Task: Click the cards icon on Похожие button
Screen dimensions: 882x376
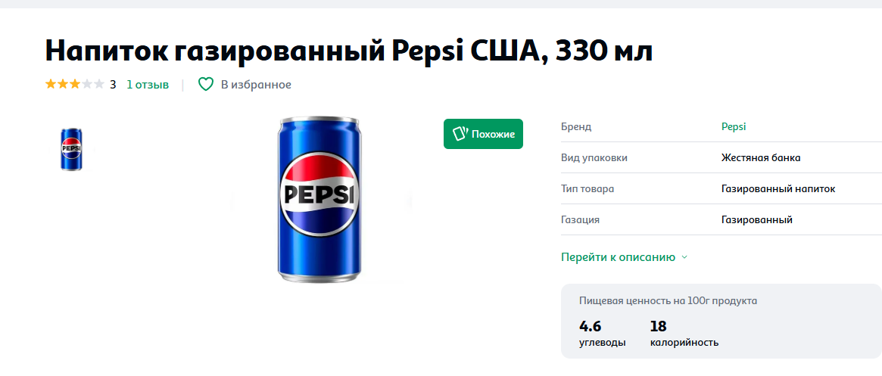Action: click(460, 134)
